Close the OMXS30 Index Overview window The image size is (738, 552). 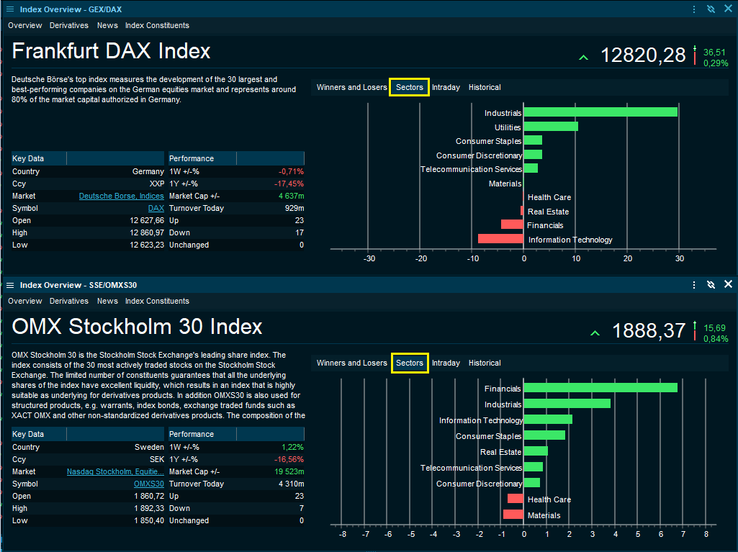(728, 285)
